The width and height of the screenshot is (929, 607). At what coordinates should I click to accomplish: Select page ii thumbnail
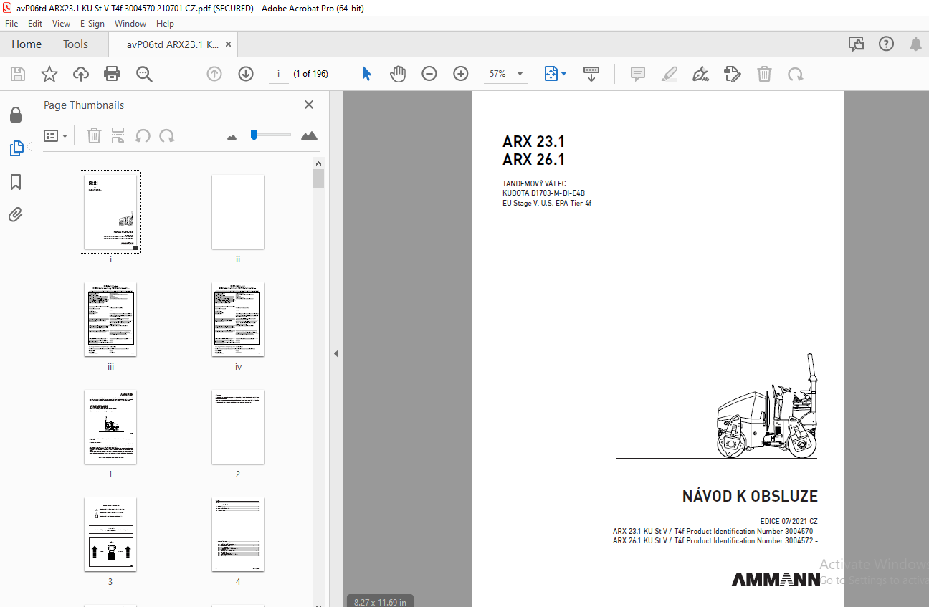point(238,211)
